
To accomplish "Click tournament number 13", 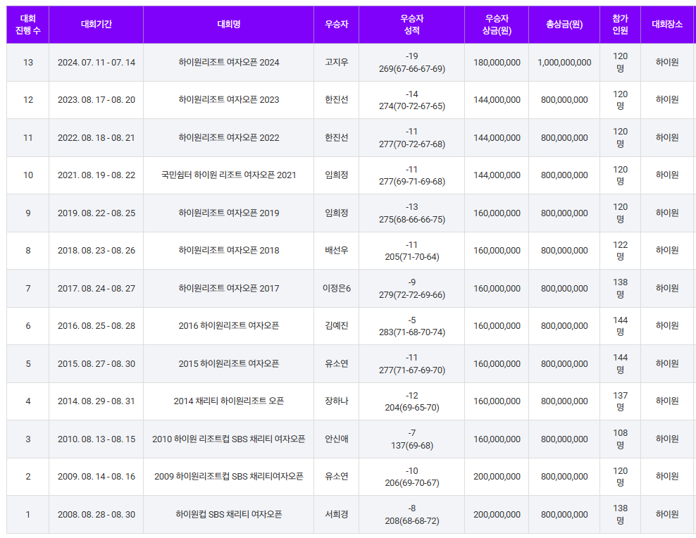I will point(28,63).
